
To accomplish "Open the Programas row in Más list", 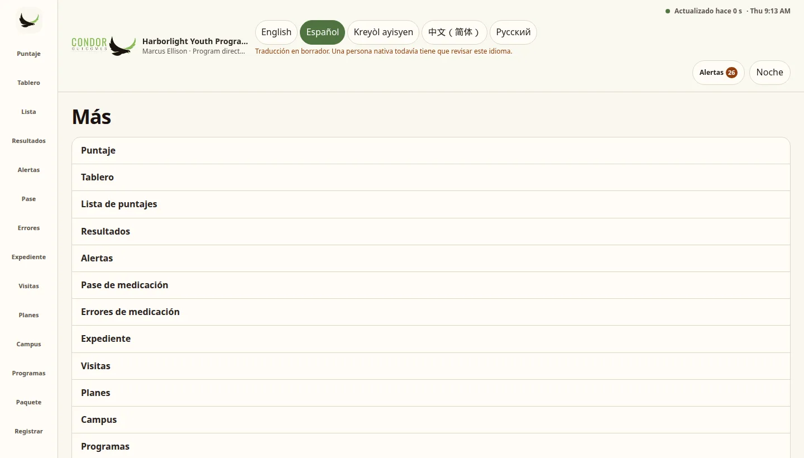I will click(x=431, y=447).
